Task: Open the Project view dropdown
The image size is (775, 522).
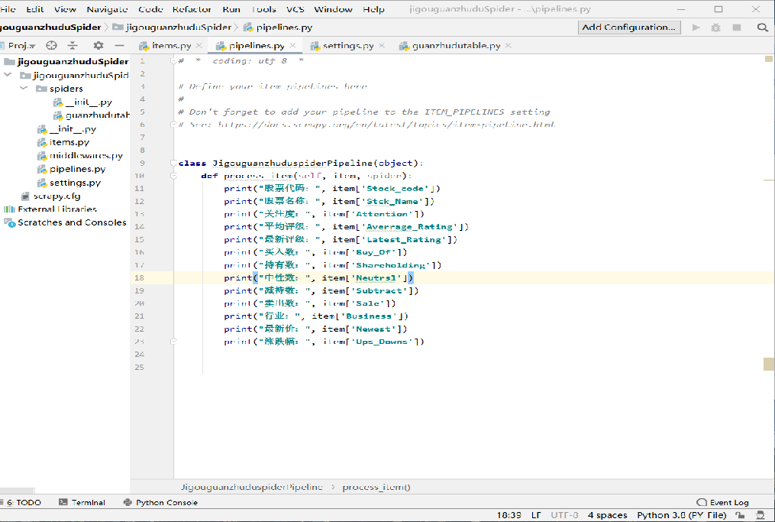Action: [21, 46]
